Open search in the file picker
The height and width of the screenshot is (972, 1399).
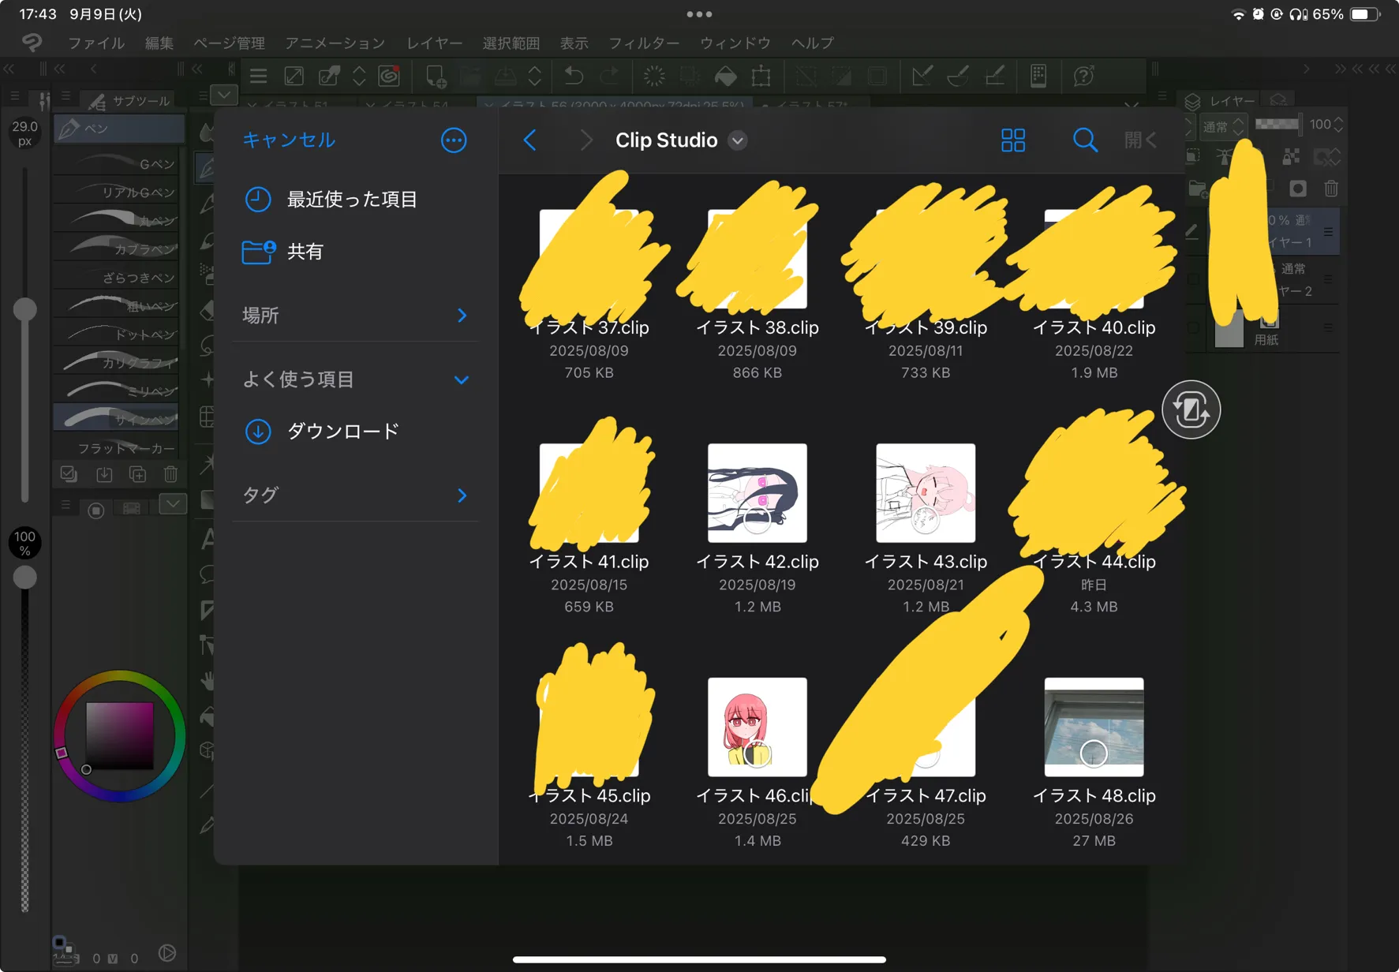tap(1086, 140)
